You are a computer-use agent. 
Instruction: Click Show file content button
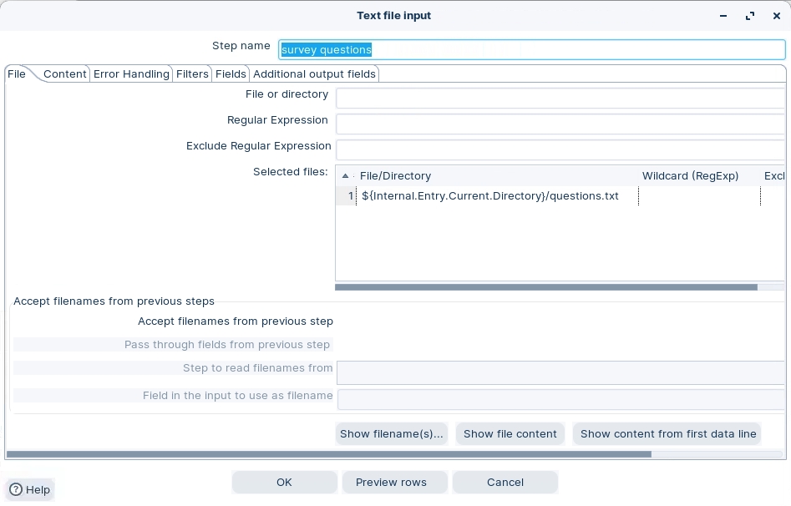point(510,434)
